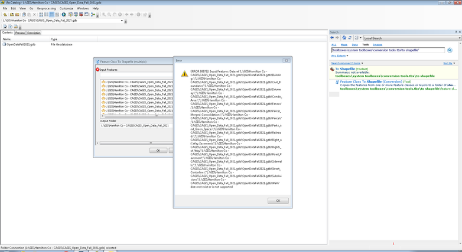Click the Connect To Folder icon

[12, 14]
